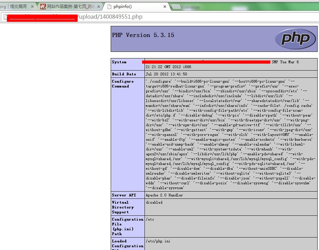
Task: Switch to the 网站作品案例 browser tab
Action: (x=70, y=7)
